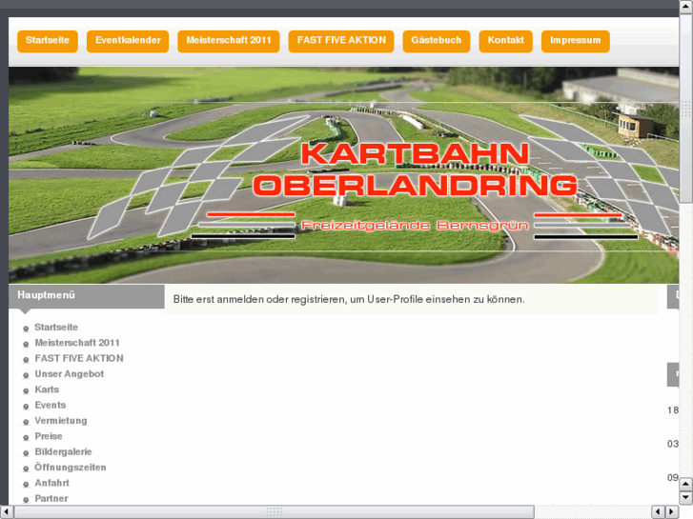This screenshot has width=693, height=519.
Task: Open the Events menu entry
Action: pyautogui.click(x=50, y=405)
